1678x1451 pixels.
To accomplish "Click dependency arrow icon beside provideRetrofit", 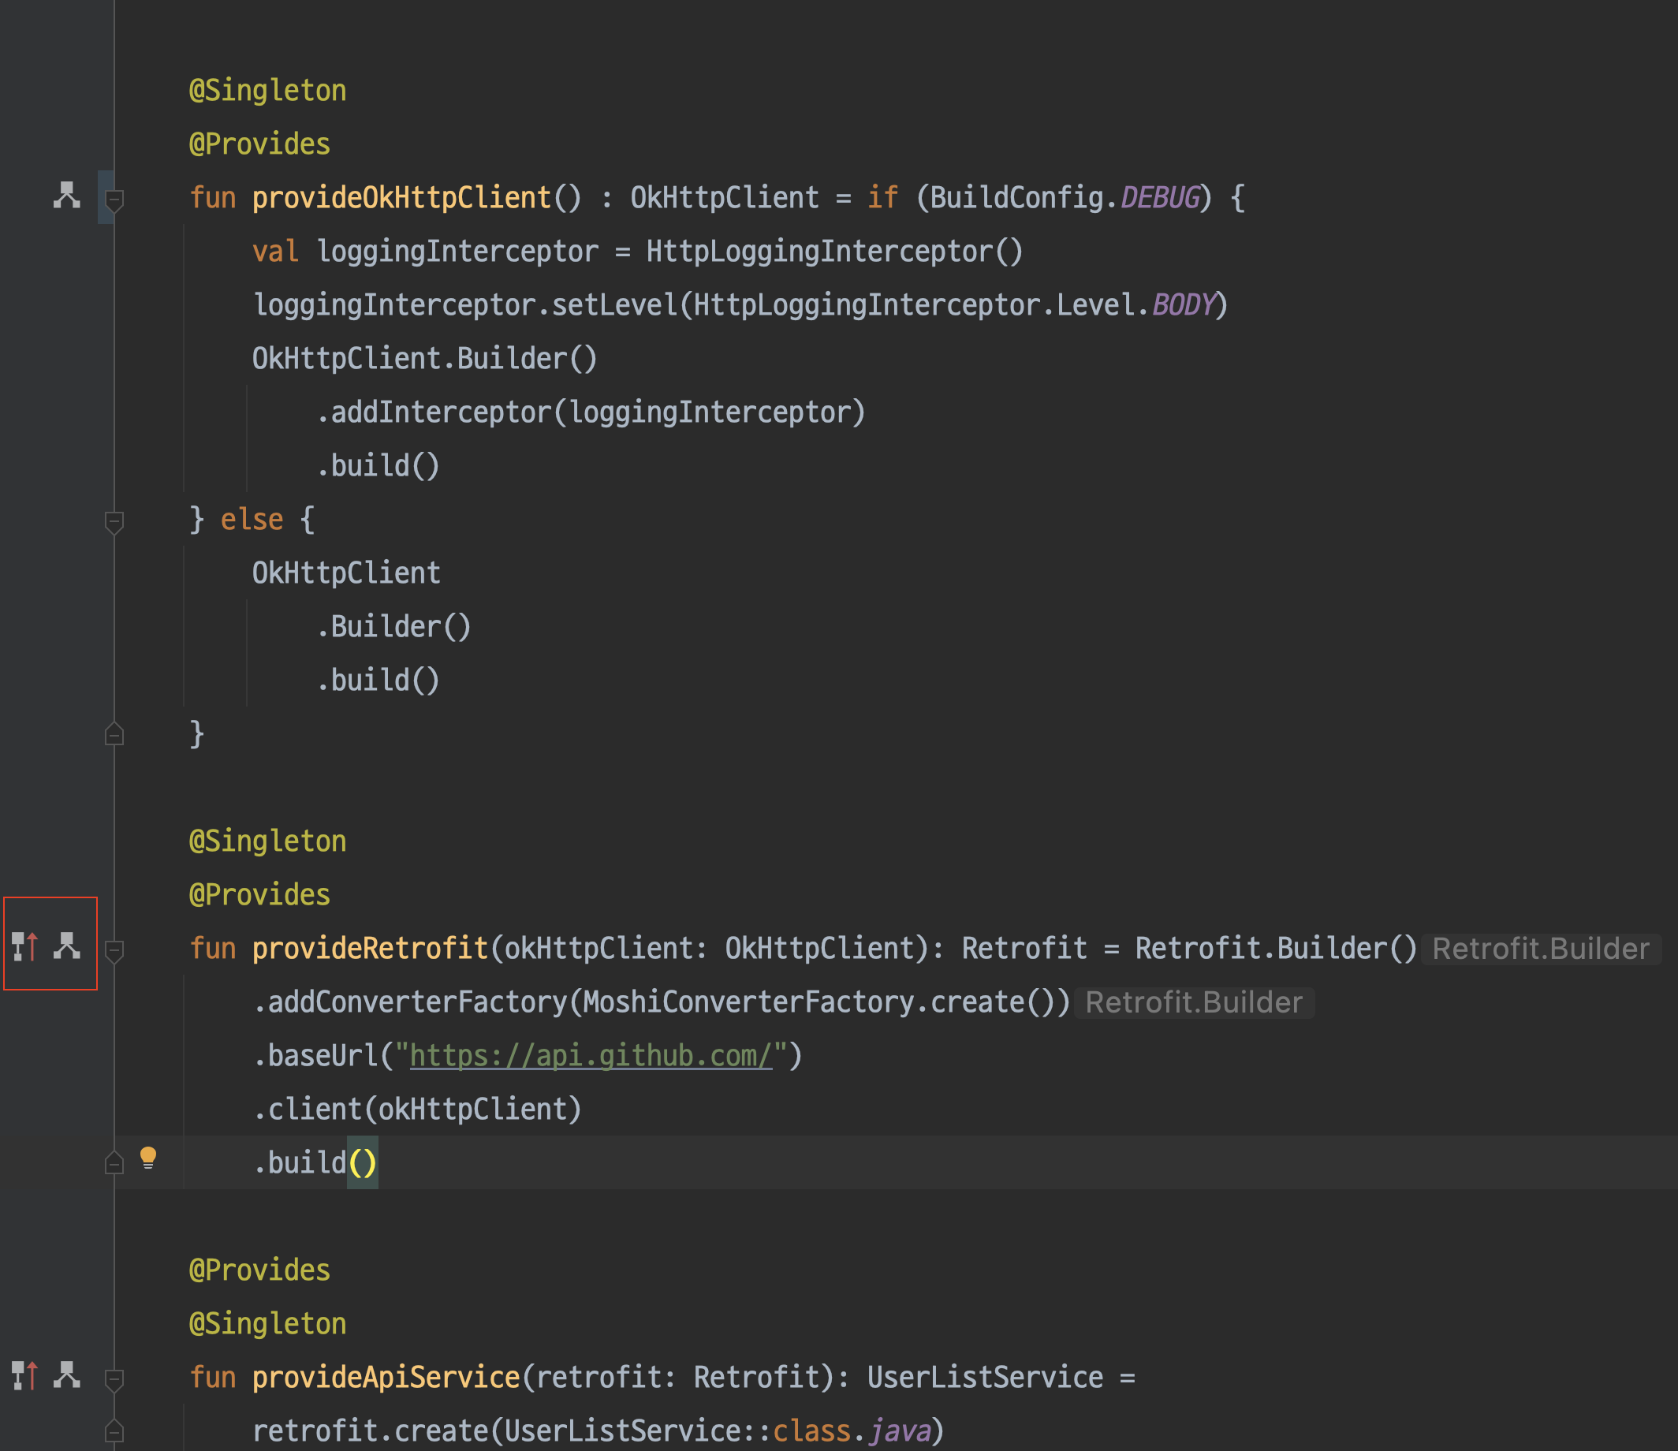I will pos(25,946).
